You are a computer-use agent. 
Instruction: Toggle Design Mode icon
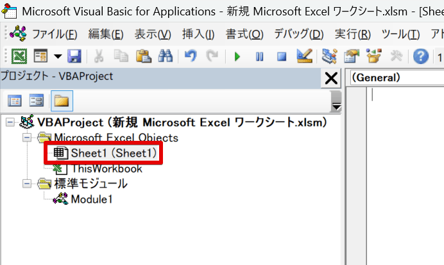[304, 56]
